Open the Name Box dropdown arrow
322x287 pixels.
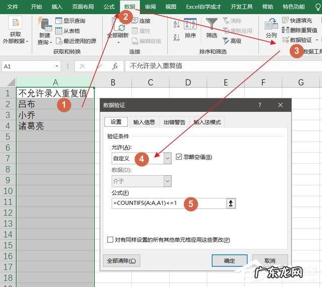click(57, 66)
